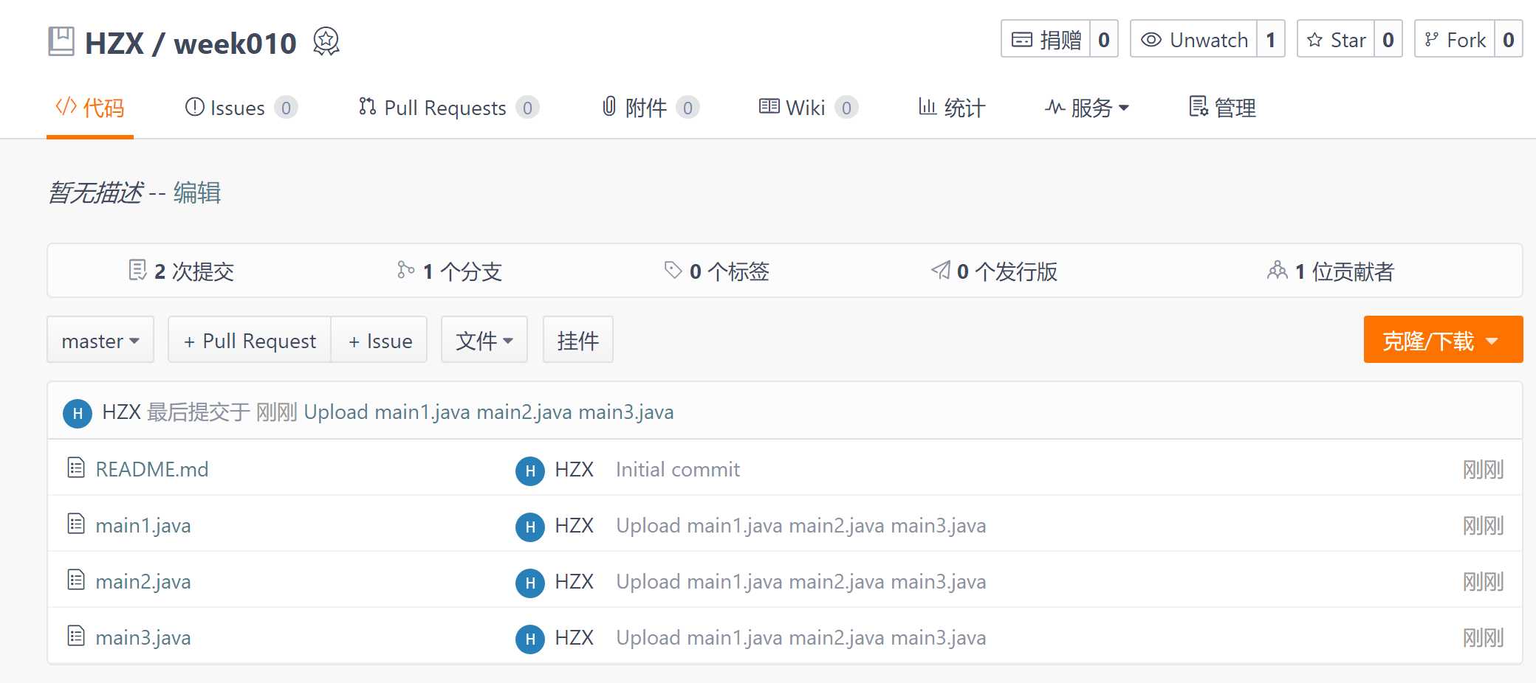Viewport: 1536px width, 683px height.
Task: Go to the Wiki tab
Action: coord(809,108)
